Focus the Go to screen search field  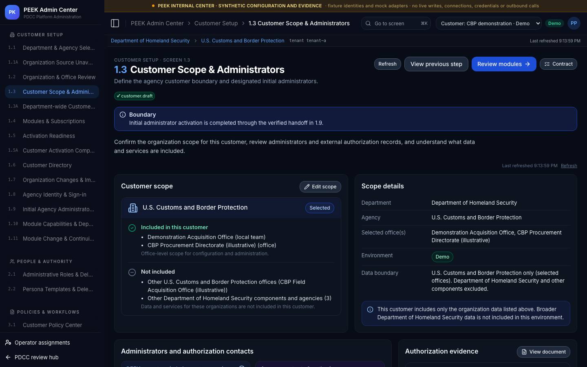click(396, 23)
